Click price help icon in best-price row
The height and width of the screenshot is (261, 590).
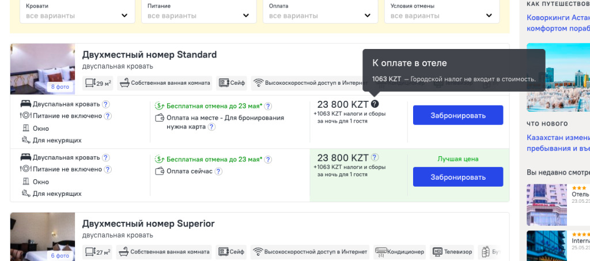[x=375, y=157]
